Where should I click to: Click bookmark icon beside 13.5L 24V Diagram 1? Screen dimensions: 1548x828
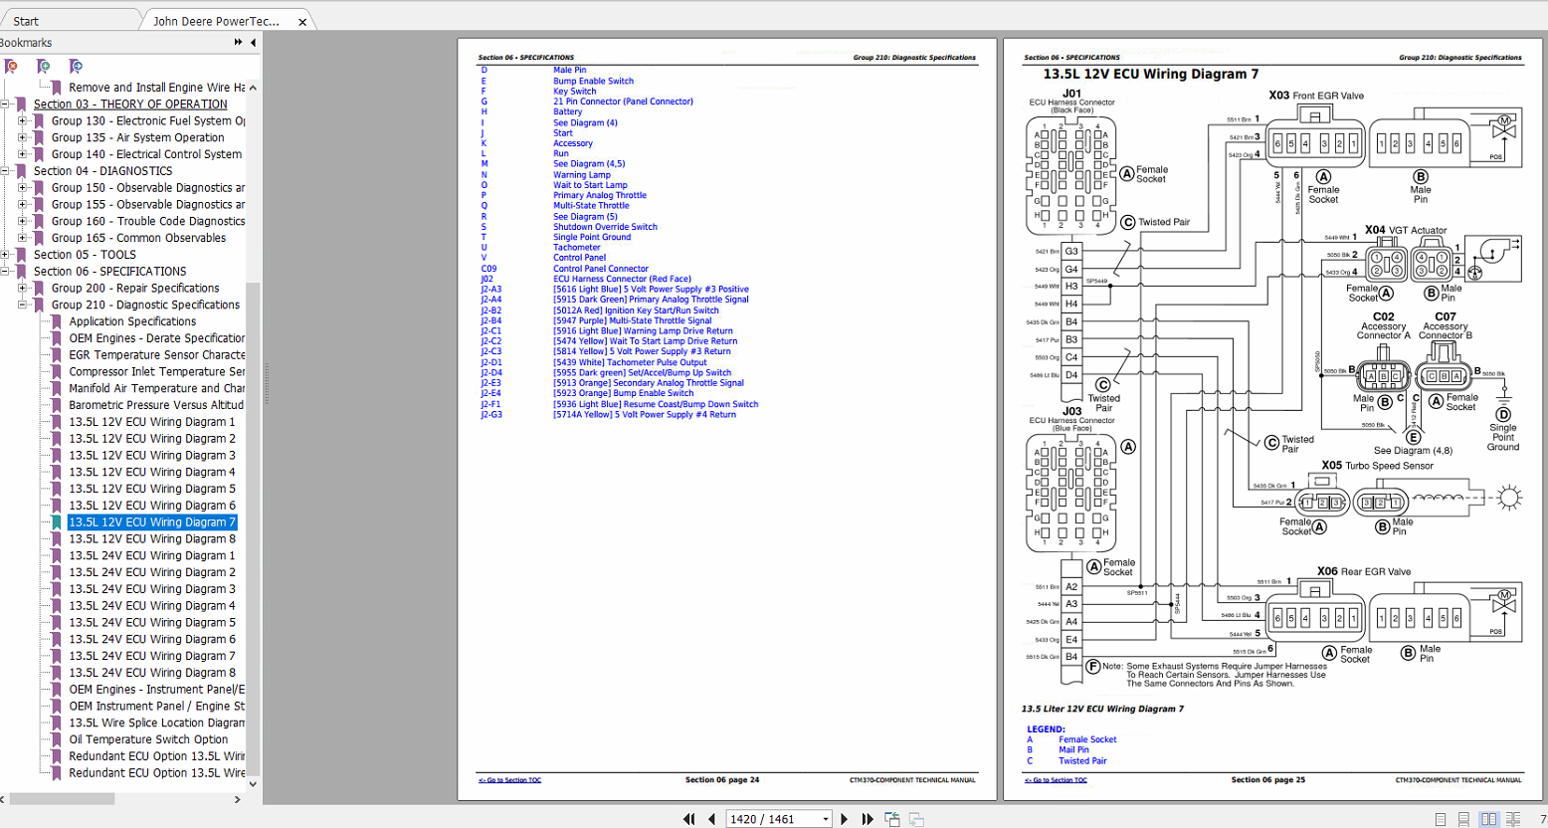[x=57, y=555]
